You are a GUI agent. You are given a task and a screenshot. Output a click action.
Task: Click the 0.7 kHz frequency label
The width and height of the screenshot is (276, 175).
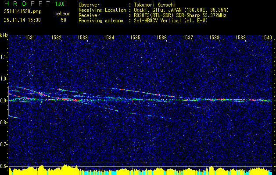coord(4,144)
